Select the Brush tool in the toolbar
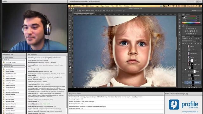 pos(70,33)
